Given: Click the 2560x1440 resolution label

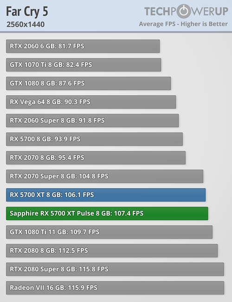Looking at the screenshot, I should pyautogui.click(x=26, y=25).
